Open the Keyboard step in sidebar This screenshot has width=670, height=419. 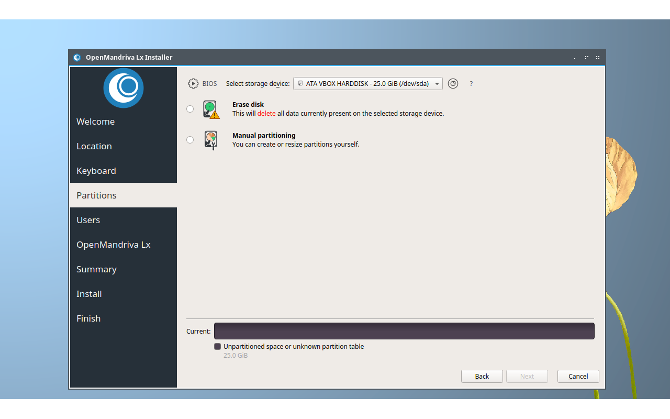[96, 171]
